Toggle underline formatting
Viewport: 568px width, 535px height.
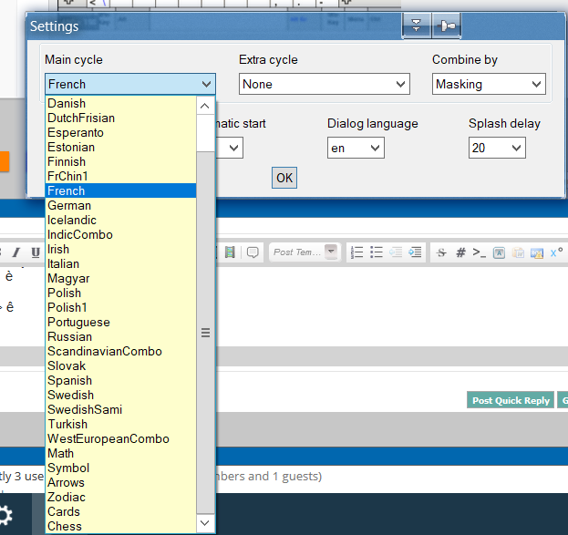[x=36, y=252]
